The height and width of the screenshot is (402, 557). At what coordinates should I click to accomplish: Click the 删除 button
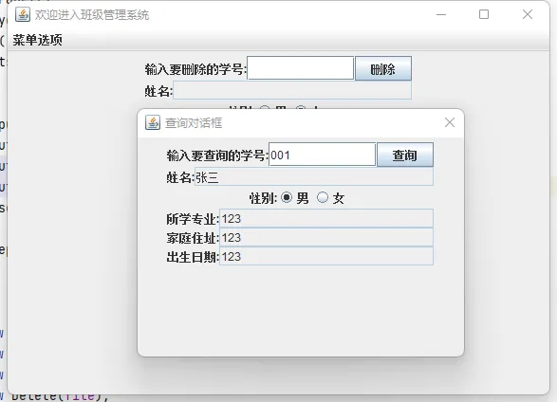pos(383,68)
